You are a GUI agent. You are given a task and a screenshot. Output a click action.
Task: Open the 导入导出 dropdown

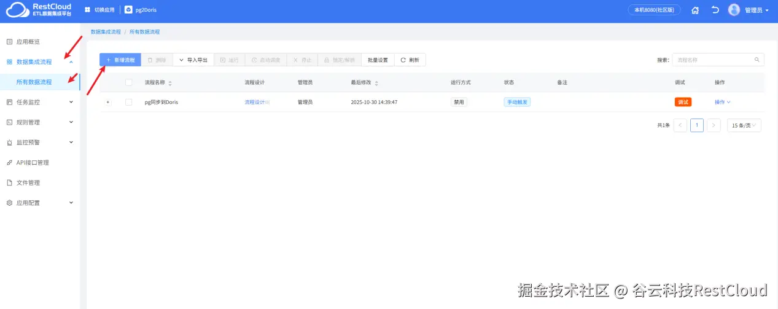click(x=193, y=60)
